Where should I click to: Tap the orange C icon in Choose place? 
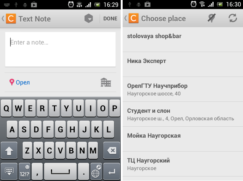tap(134, 18)
